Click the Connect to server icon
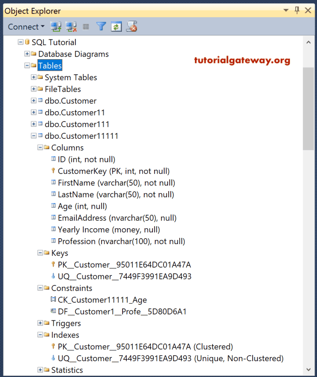Viewport: 317px width, 377px height. [x=56, y=27]
